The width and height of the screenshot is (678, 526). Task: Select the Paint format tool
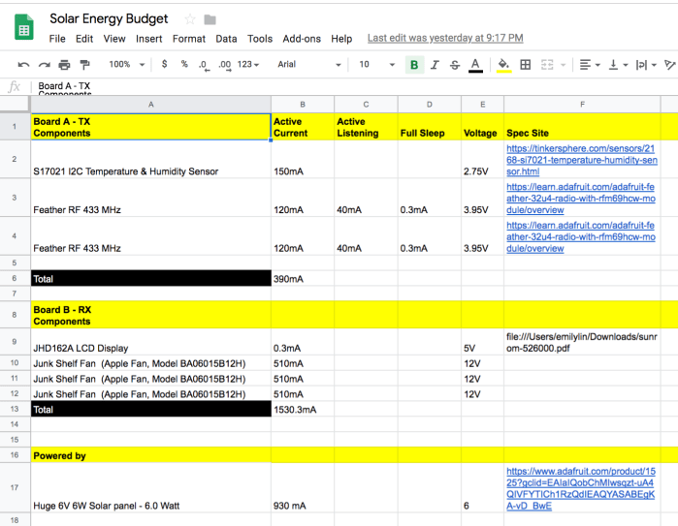click(84, 65)
